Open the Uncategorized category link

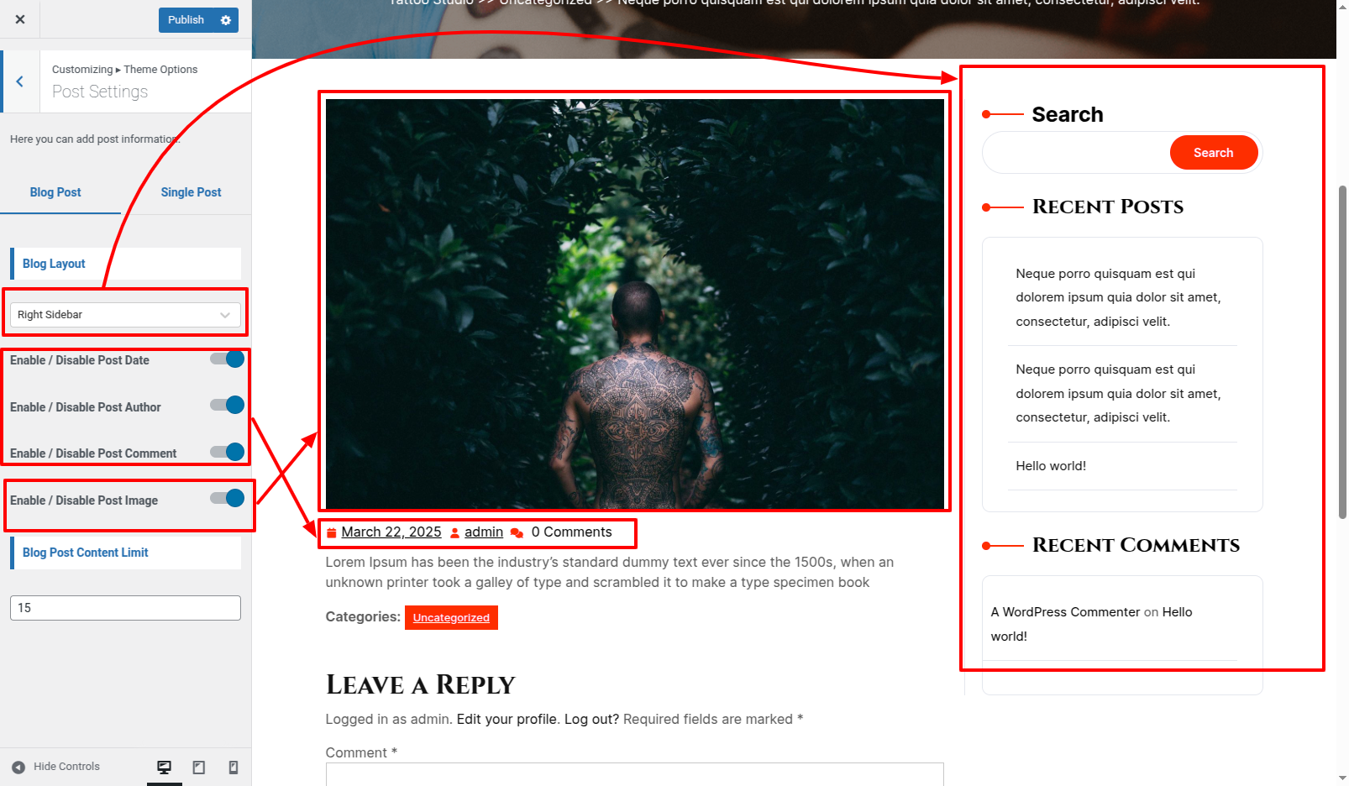[x=451, y=618]
